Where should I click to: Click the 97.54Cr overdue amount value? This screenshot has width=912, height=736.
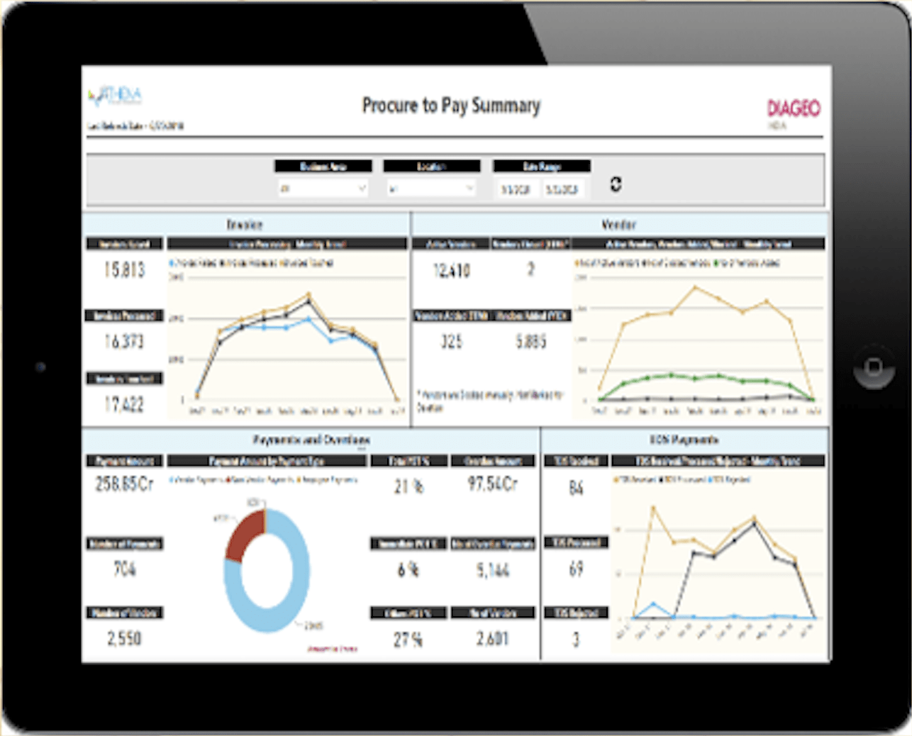coord(493,484)
